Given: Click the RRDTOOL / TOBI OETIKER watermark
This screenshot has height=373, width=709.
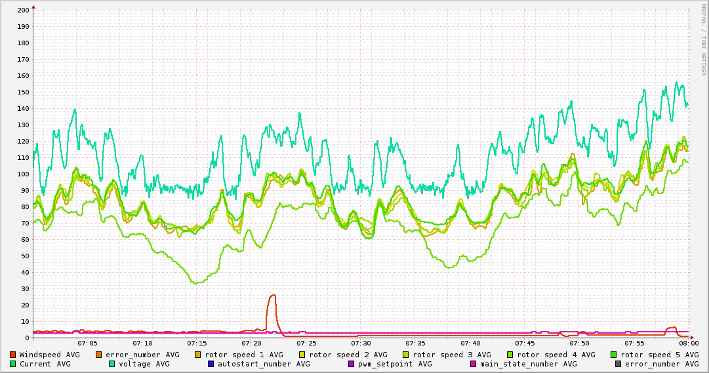Looking at the screenshot, I should [704, 39].
